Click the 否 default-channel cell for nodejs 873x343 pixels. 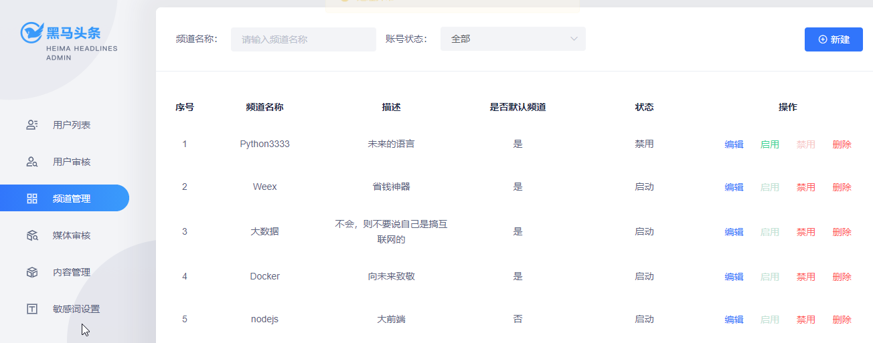[518, 319]
